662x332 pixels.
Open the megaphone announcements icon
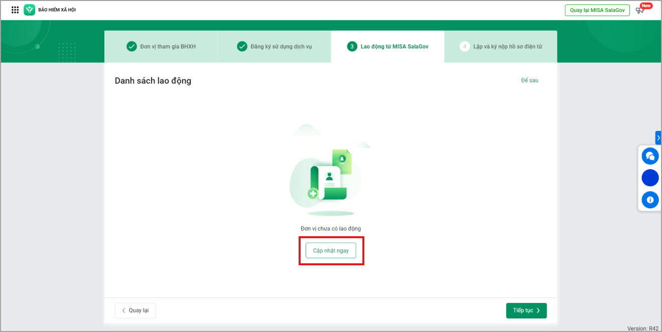[640, 10]
